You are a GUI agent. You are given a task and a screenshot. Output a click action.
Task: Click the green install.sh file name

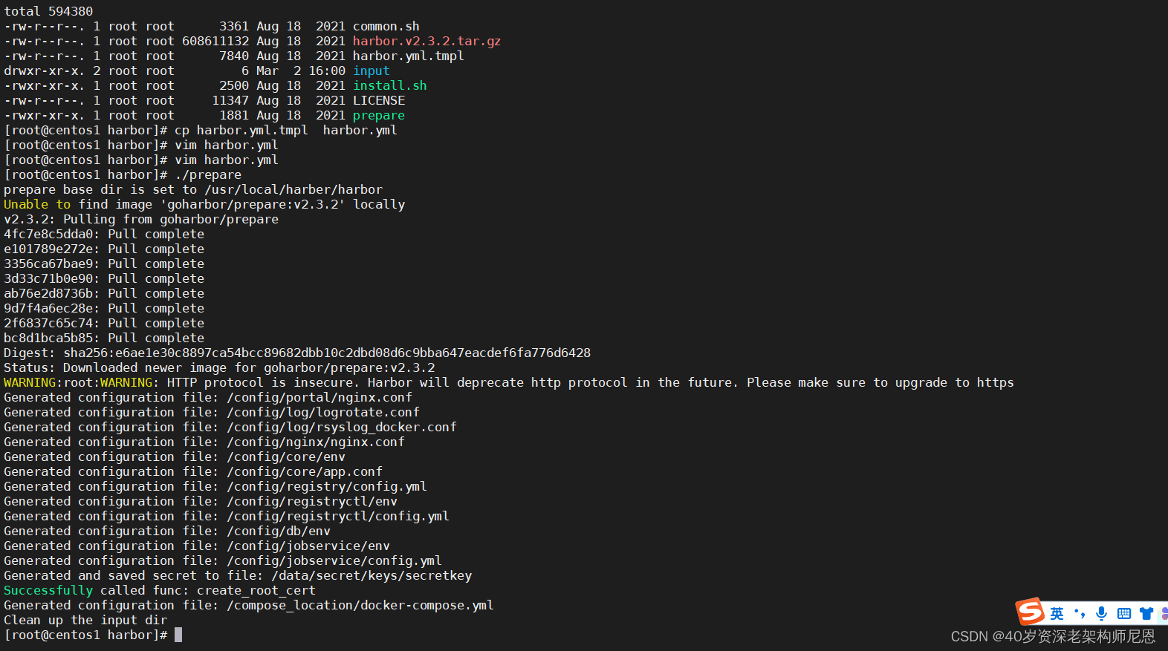coord(389,85)
